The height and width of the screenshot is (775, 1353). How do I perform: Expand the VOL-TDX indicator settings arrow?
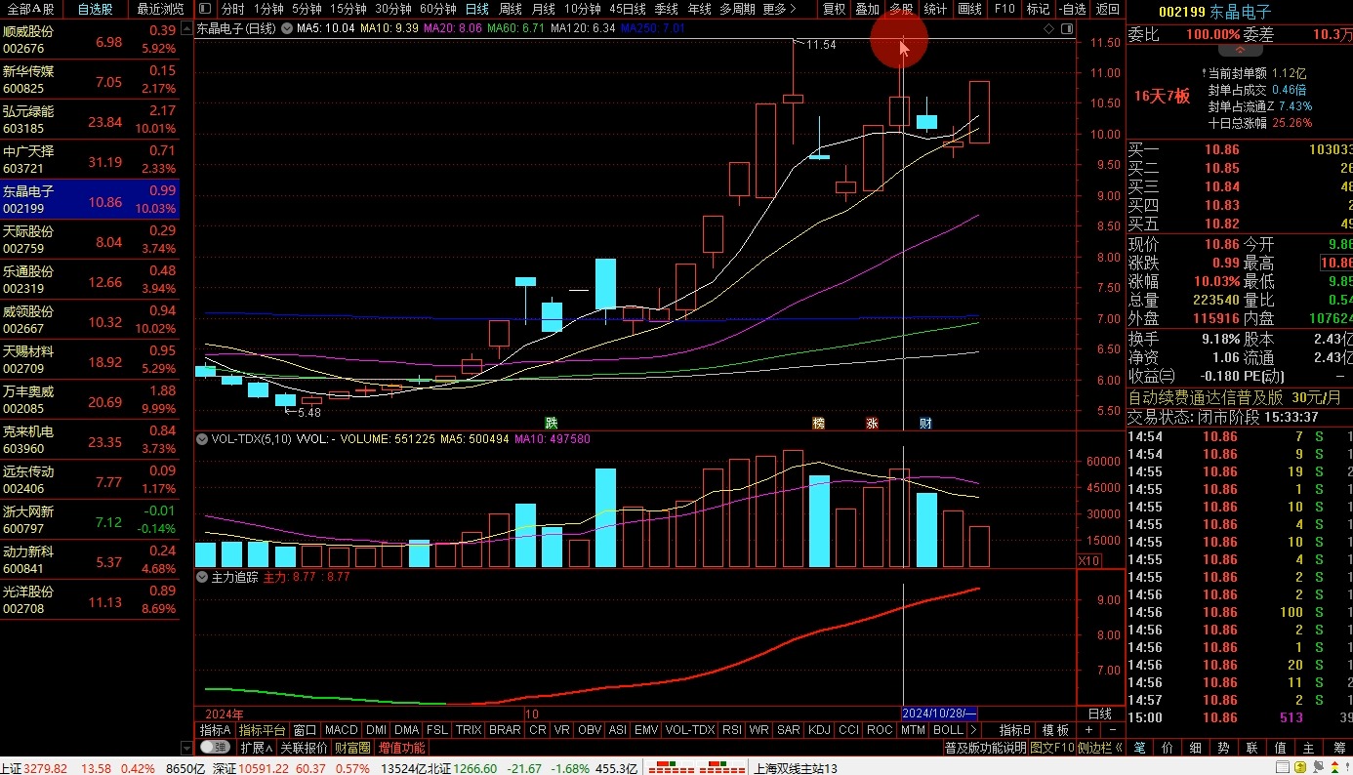click(x=202, y=439)
